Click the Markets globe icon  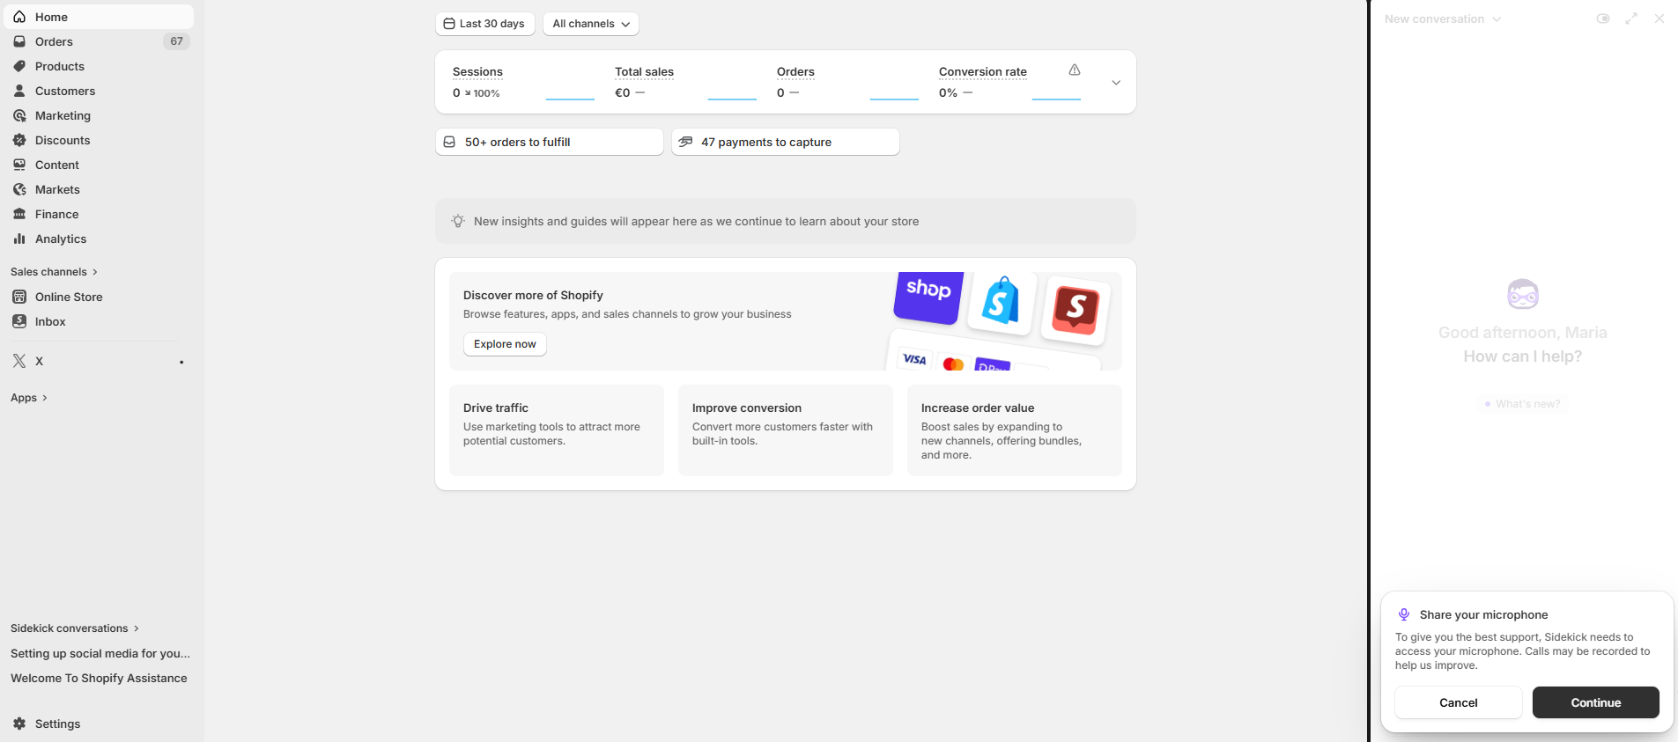19,189
